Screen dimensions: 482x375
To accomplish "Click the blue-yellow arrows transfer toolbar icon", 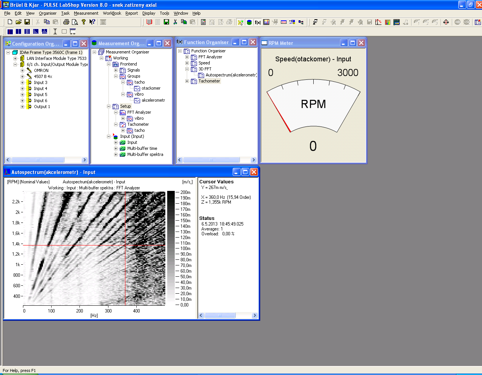I will (292, 22).
